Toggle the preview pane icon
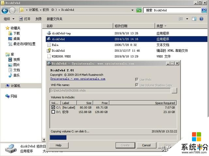This screenshot has height=156, width=209. 194,19
